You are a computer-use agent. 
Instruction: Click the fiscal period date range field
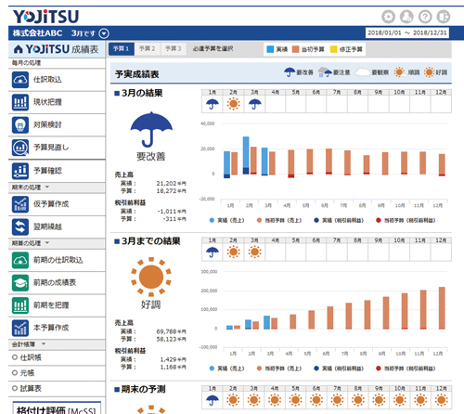point(407,32)
